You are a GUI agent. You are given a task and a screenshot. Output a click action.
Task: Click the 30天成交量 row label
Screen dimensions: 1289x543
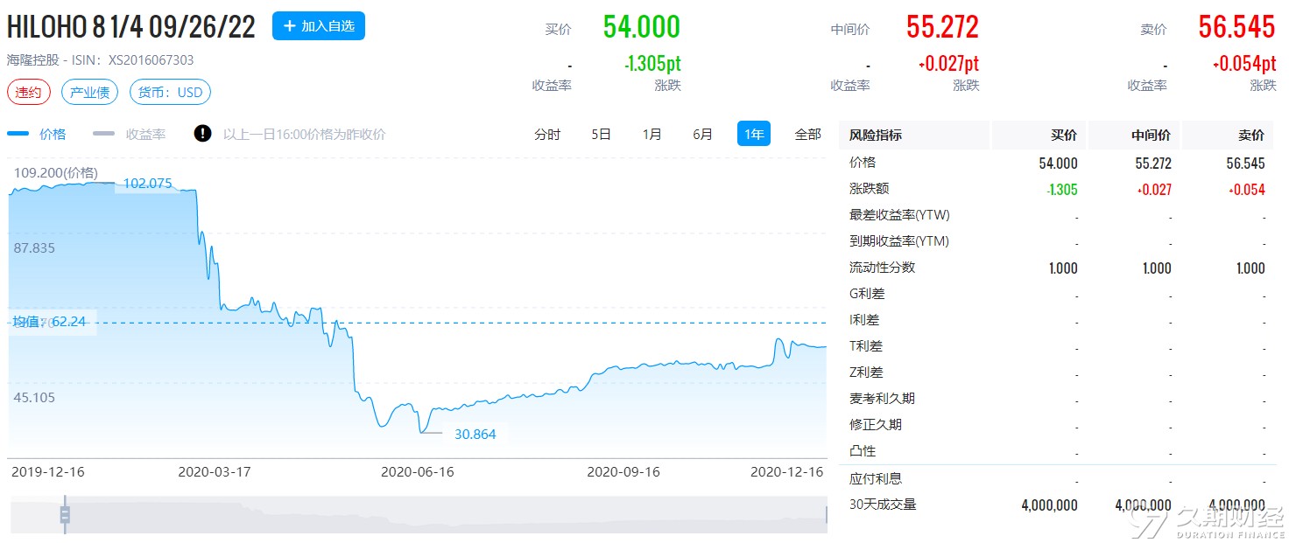(883, 505)
